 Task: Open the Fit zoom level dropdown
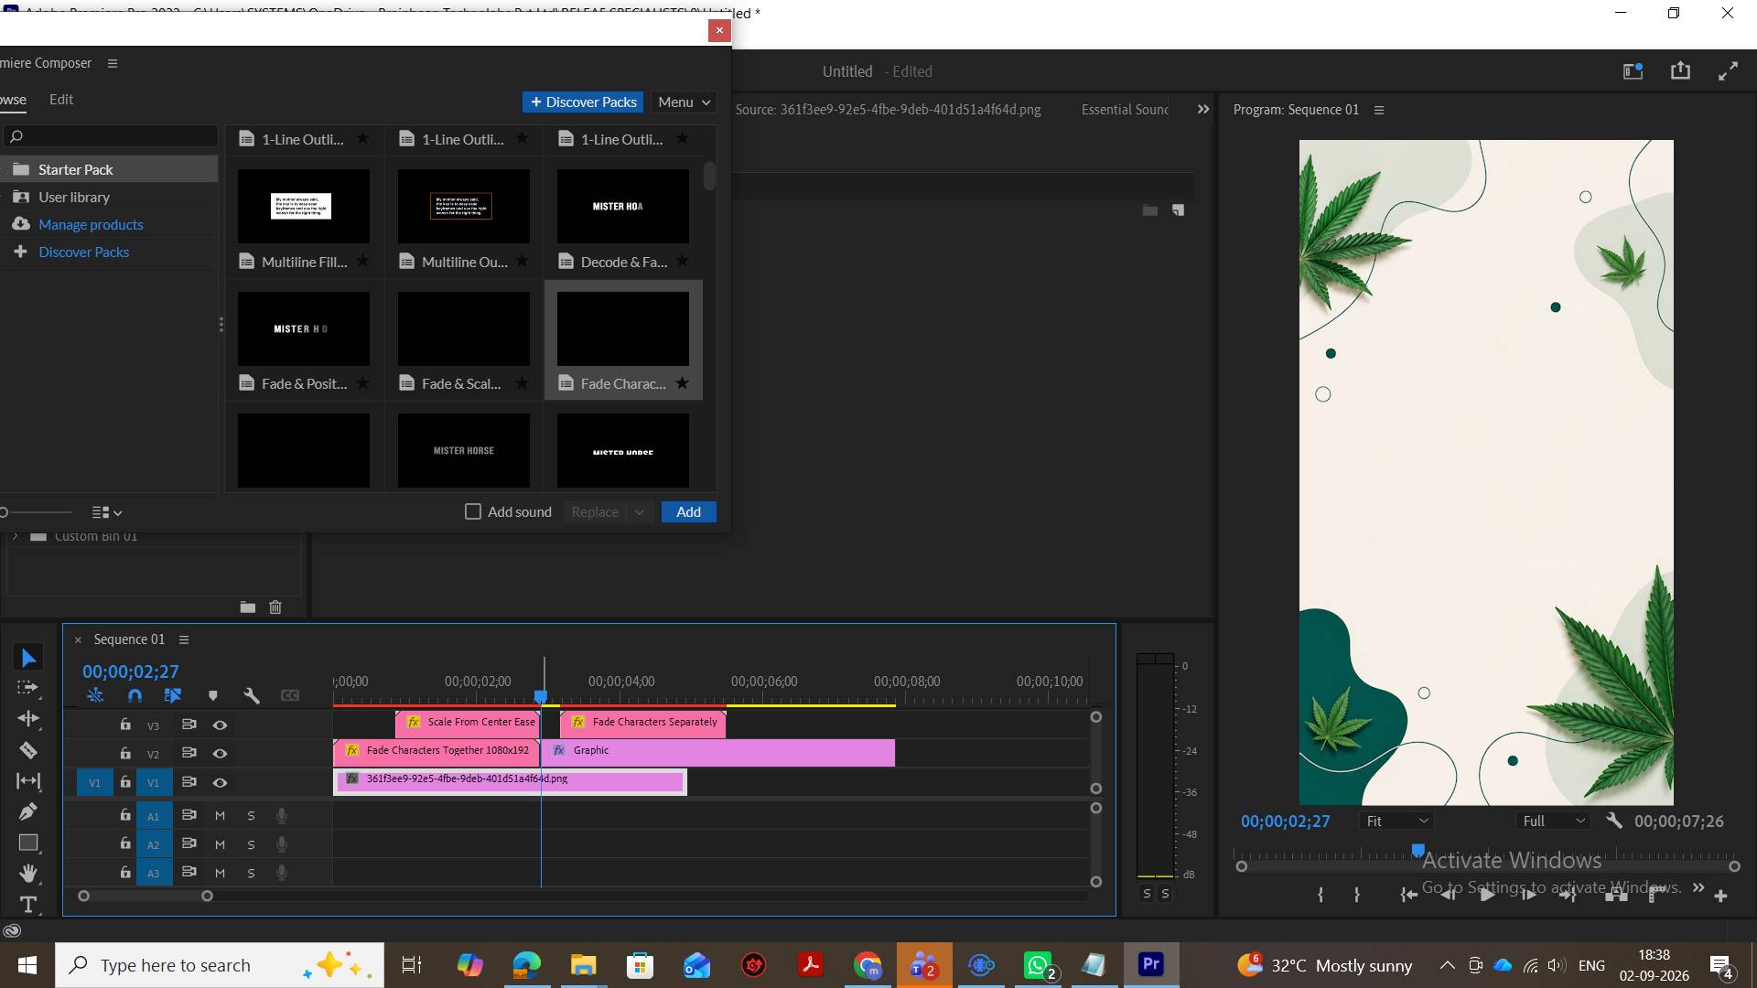pos(1396,821)
